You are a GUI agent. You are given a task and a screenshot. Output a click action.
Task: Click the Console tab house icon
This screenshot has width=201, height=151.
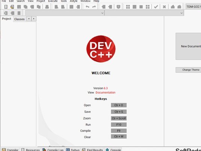(107, 150)
